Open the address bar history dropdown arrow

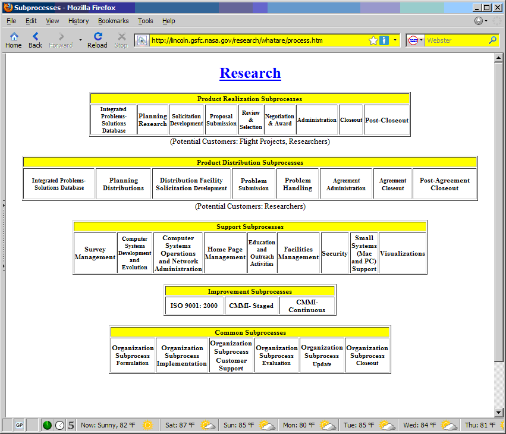395,40
